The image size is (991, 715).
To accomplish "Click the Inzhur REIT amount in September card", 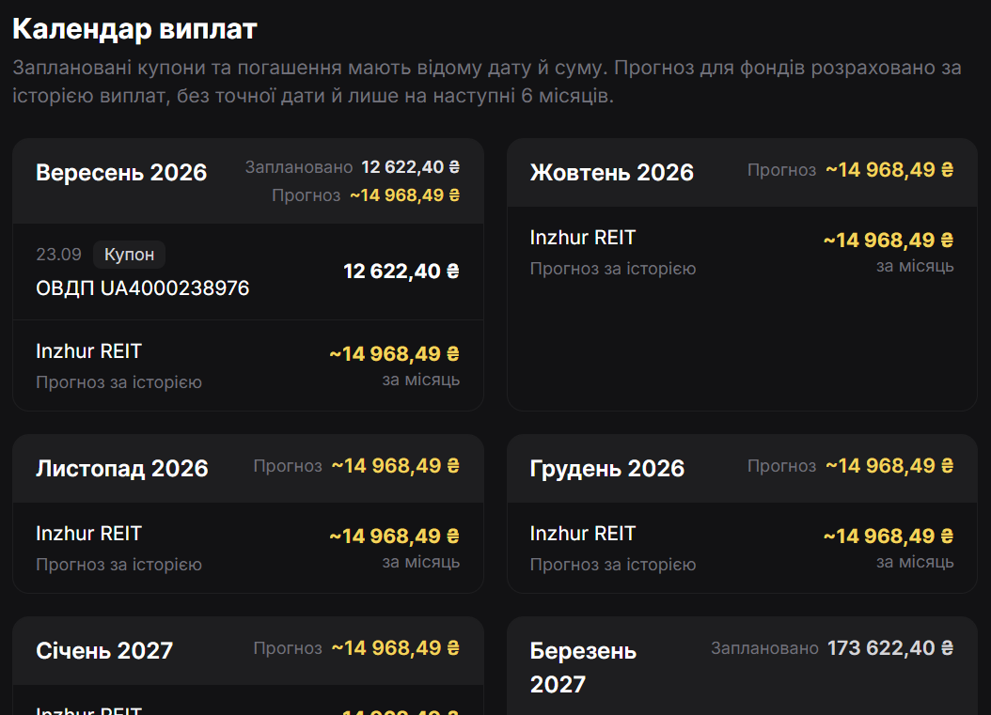I will [x=394, y=353].
